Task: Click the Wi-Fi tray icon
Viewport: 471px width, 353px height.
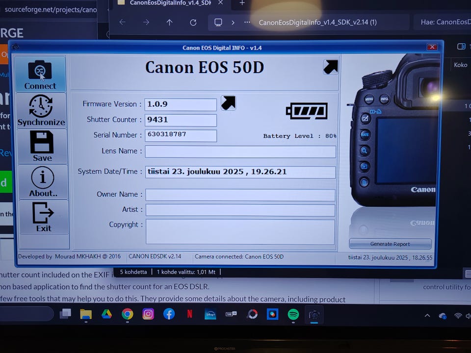Action: click(x=458, y=316)
